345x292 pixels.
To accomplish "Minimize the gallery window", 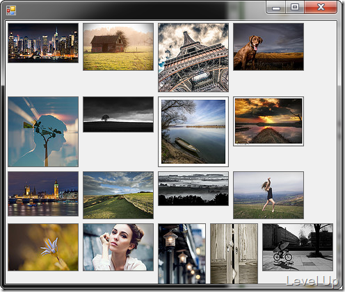I will (275, 8).
